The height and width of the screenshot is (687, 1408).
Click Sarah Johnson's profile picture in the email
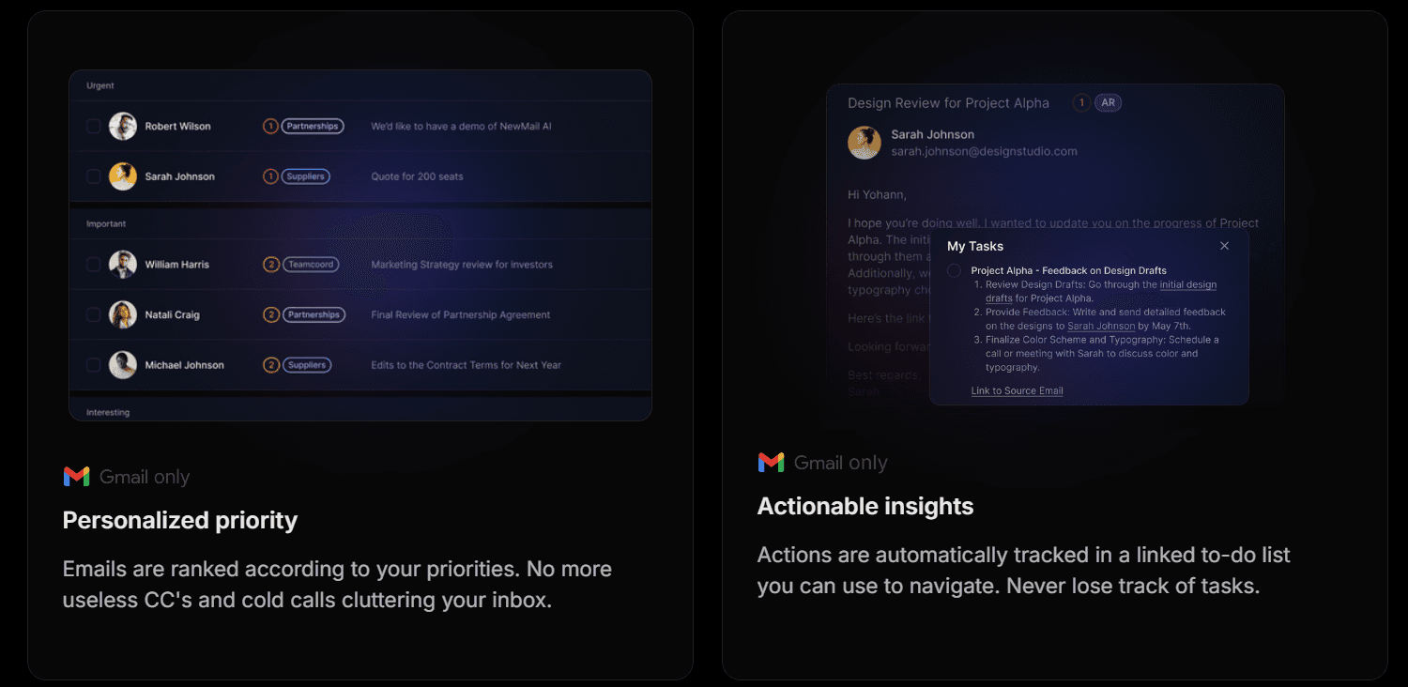coord(864,143)
